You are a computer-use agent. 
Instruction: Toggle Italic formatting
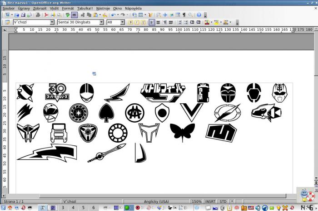tap(137, 22)
